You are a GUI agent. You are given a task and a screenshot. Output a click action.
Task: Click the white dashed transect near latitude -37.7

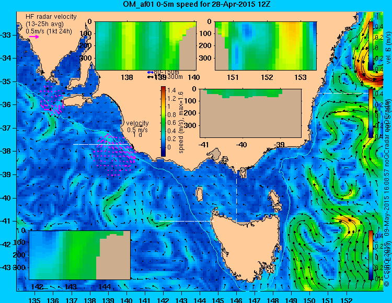[100, 144]
